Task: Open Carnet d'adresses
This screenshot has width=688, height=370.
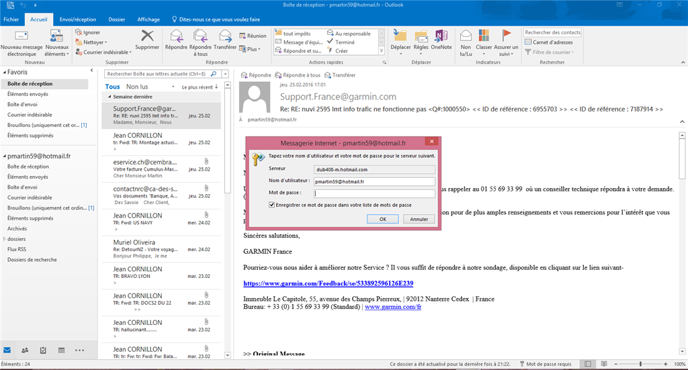Action: 549,42
